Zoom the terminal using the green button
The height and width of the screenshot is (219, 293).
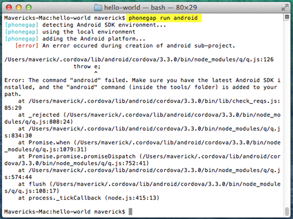[29, 8]
